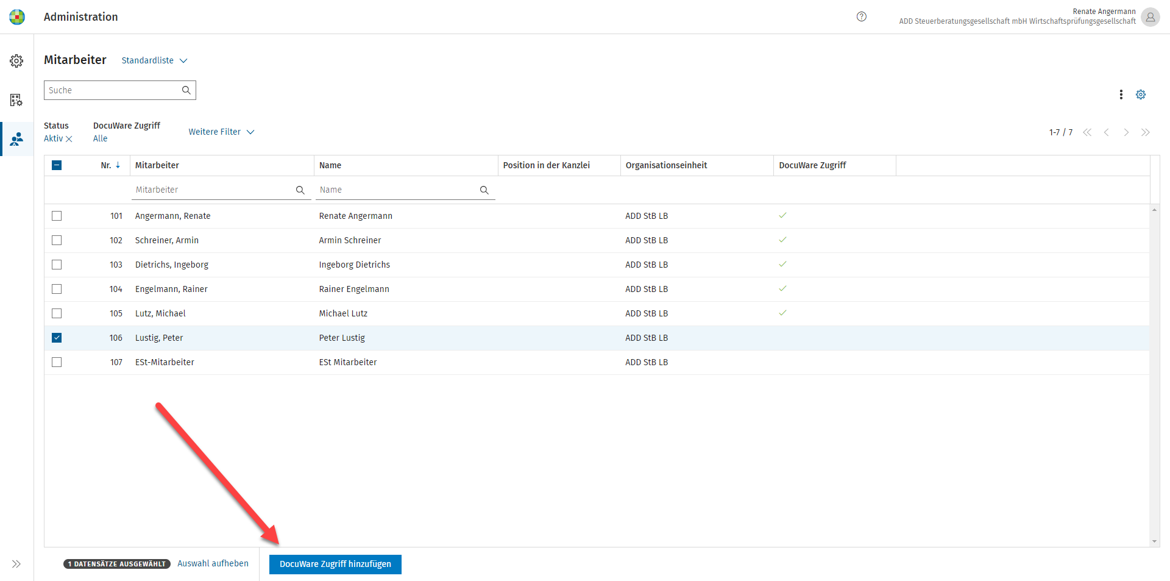The image size is (1170, 581).
Task: Click the Nr. sort arrow icon
Action: (x=118, y=165)
